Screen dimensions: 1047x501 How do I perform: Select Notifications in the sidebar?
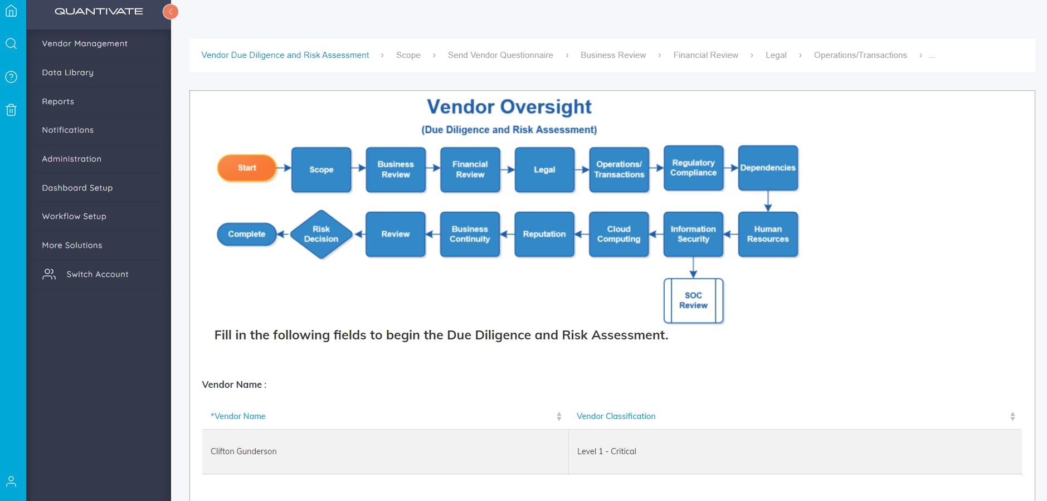tap(67, 130)
